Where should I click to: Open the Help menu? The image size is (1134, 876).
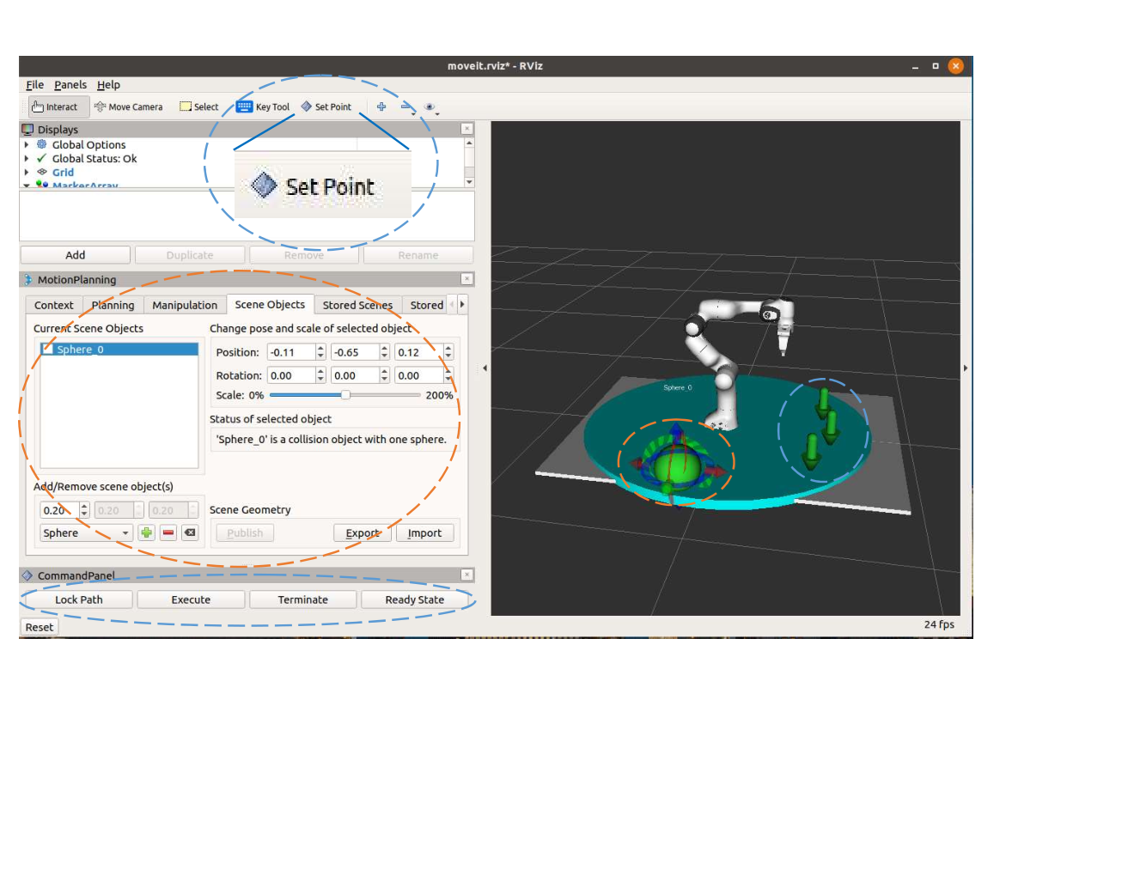point(108,85)
